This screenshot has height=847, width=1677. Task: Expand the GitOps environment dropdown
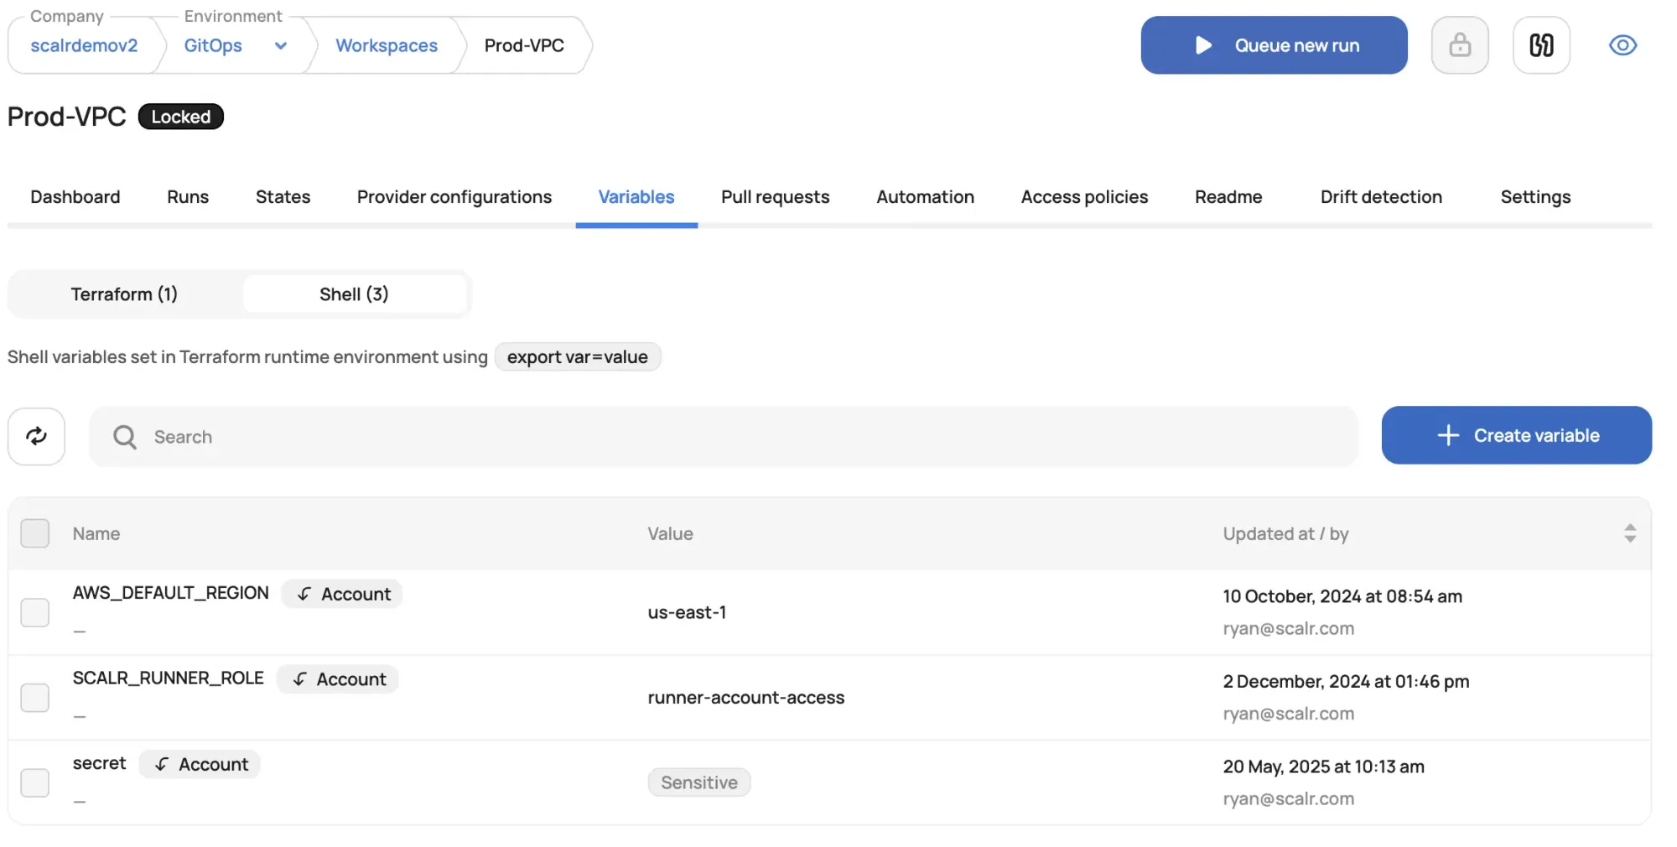[x=280, y=46]
